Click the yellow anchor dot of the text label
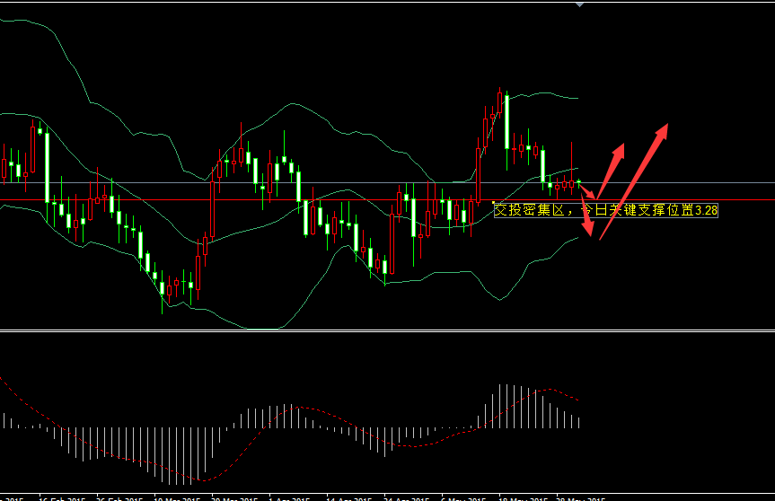The width and height of the screenshot is (775, 501). click(494, 202)
